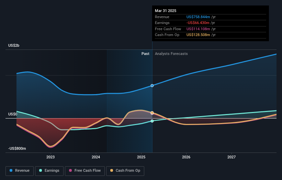Click the 2025 x-axis label
This screenshot has height=180, width=282.
(141, 157)
